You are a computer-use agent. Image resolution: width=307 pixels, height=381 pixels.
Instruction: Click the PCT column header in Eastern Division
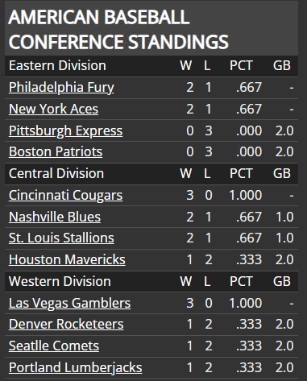tap(241, 65)
